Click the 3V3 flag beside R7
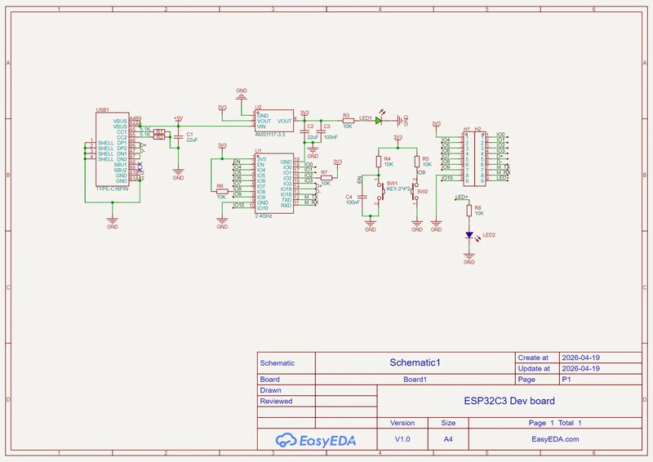This screenshot has height=462, width=653. 337,162
